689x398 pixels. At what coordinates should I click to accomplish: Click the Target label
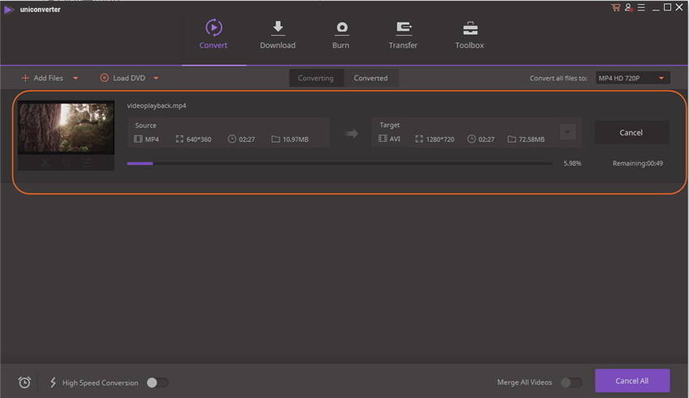coord(390,125)
